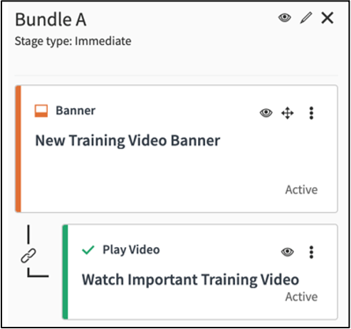Open Watch Important Training Video title

190,280
